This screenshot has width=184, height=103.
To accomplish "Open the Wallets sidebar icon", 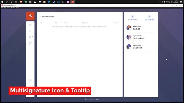I will pos(30,25).
